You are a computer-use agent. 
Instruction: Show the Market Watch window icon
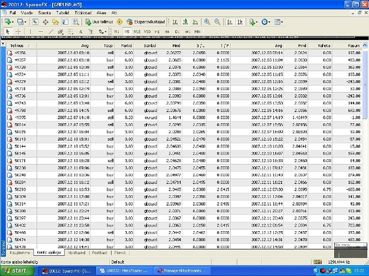35,22
